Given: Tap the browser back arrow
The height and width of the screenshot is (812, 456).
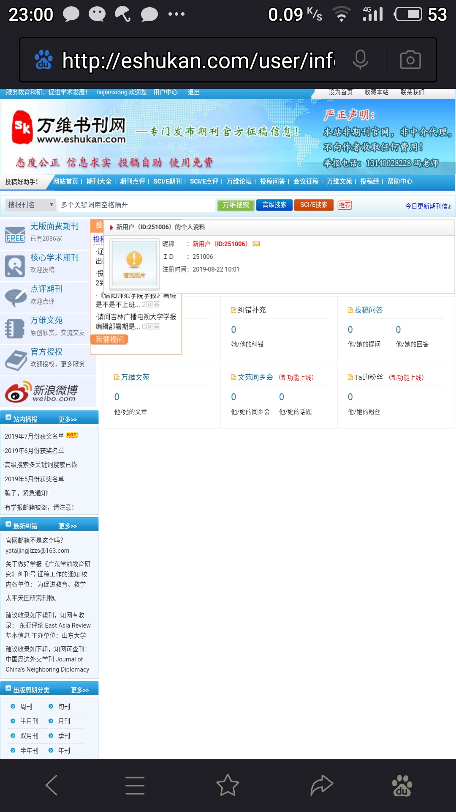Looking at the screenshot, I should [52, 785].
